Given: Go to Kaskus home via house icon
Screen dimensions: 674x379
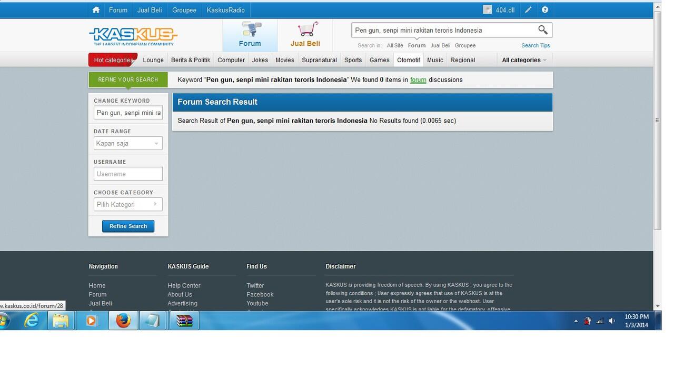Looking at the screenshot, I should click(x=96, y=10).
